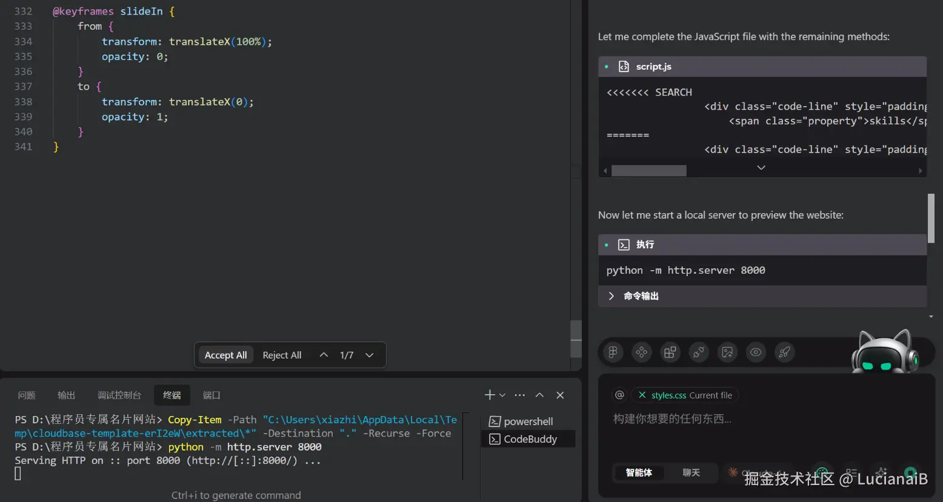The image size is (943, 502).
Task: Switch to 聊天 chat mode
Action: (691, 472)
